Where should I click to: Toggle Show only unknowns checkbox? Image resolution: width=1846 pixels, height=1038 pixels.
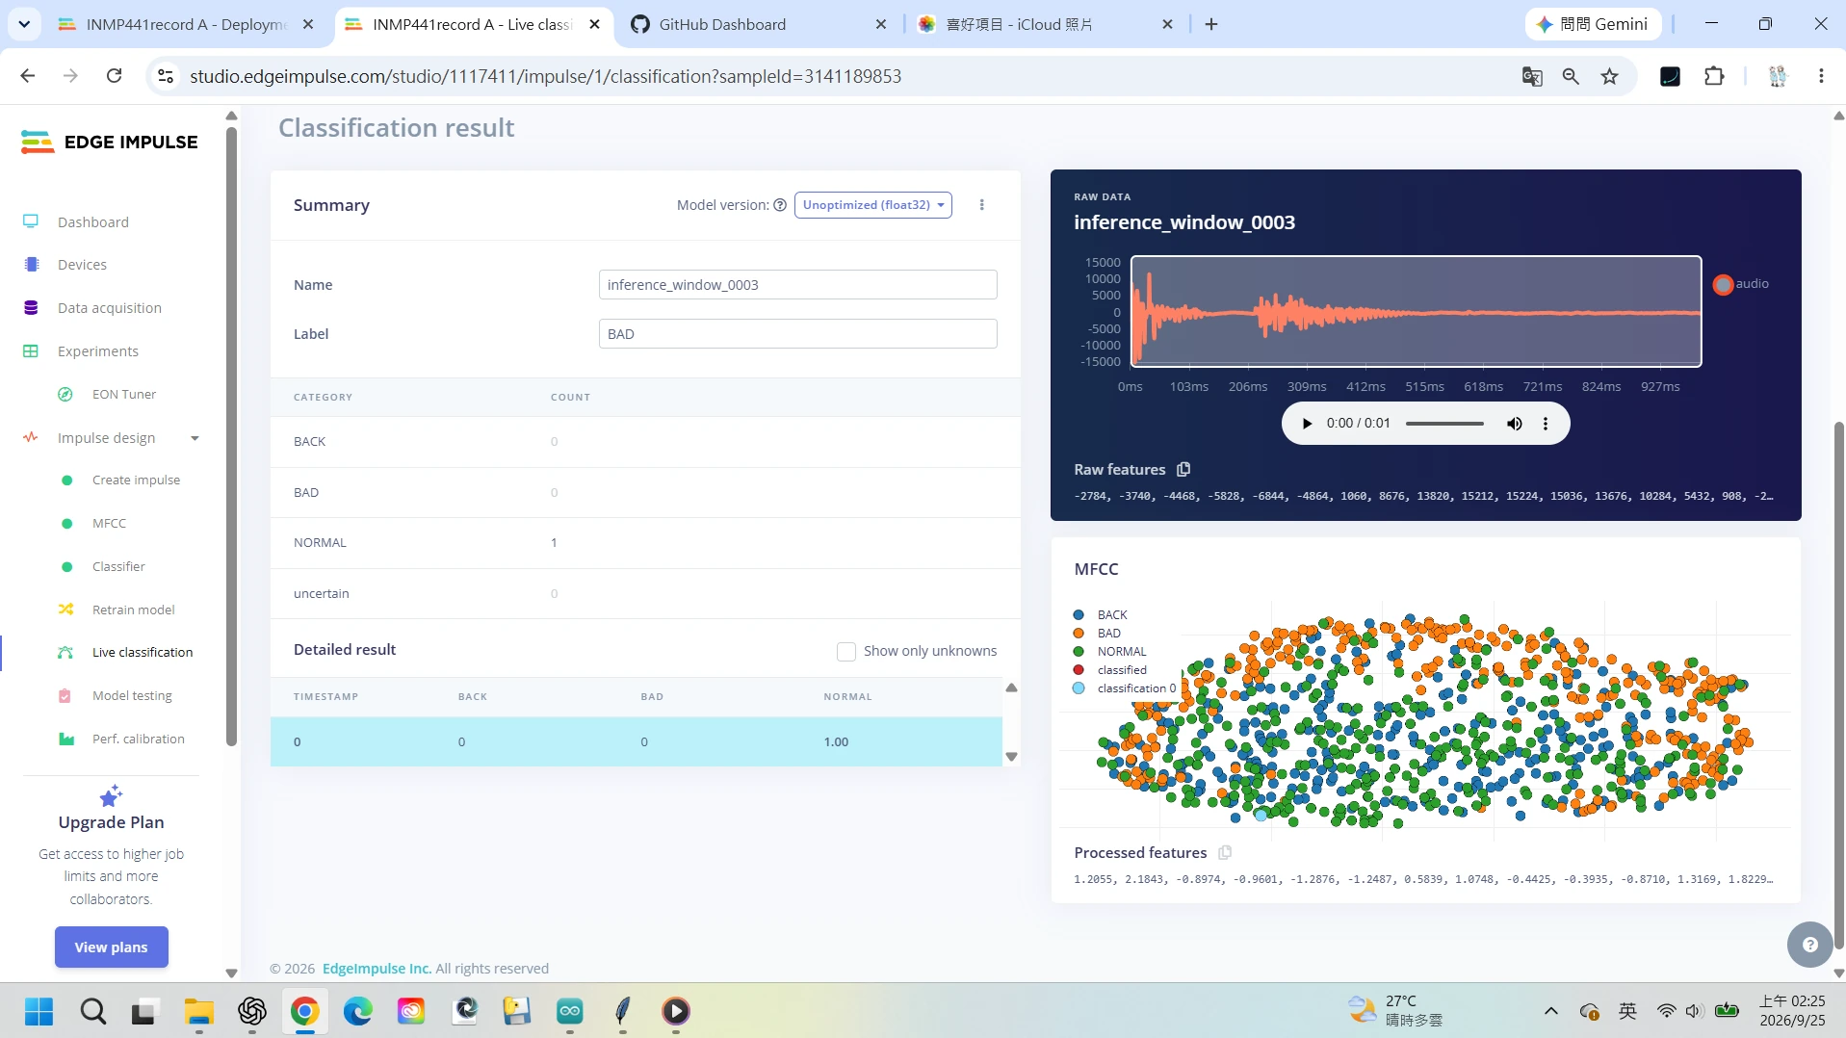coord(846,651)
